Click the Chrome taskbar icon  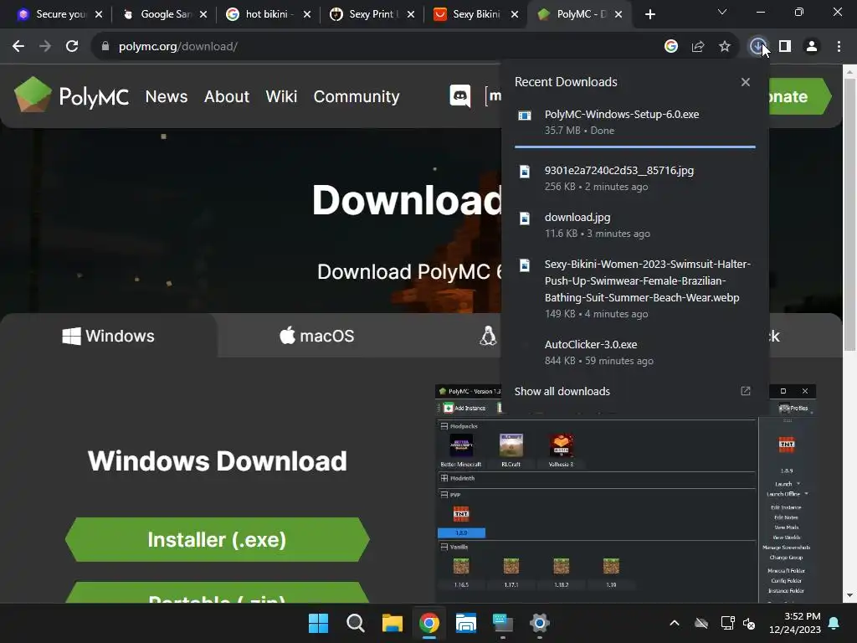429,623
